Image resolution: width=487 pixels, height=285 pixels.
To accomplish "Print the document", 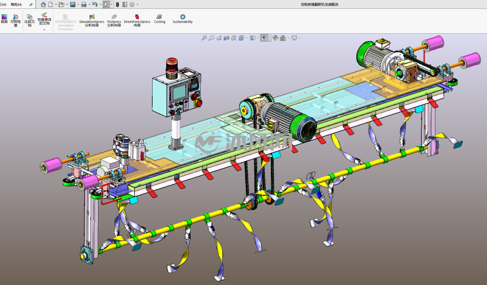I will pos(84,4).
